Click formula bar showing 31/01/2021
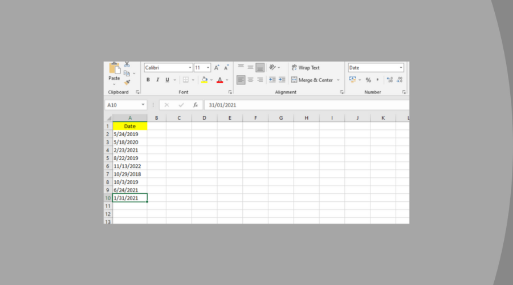This screenshot has height=285, width=513. pyautogui.click(x=307, y=105)
